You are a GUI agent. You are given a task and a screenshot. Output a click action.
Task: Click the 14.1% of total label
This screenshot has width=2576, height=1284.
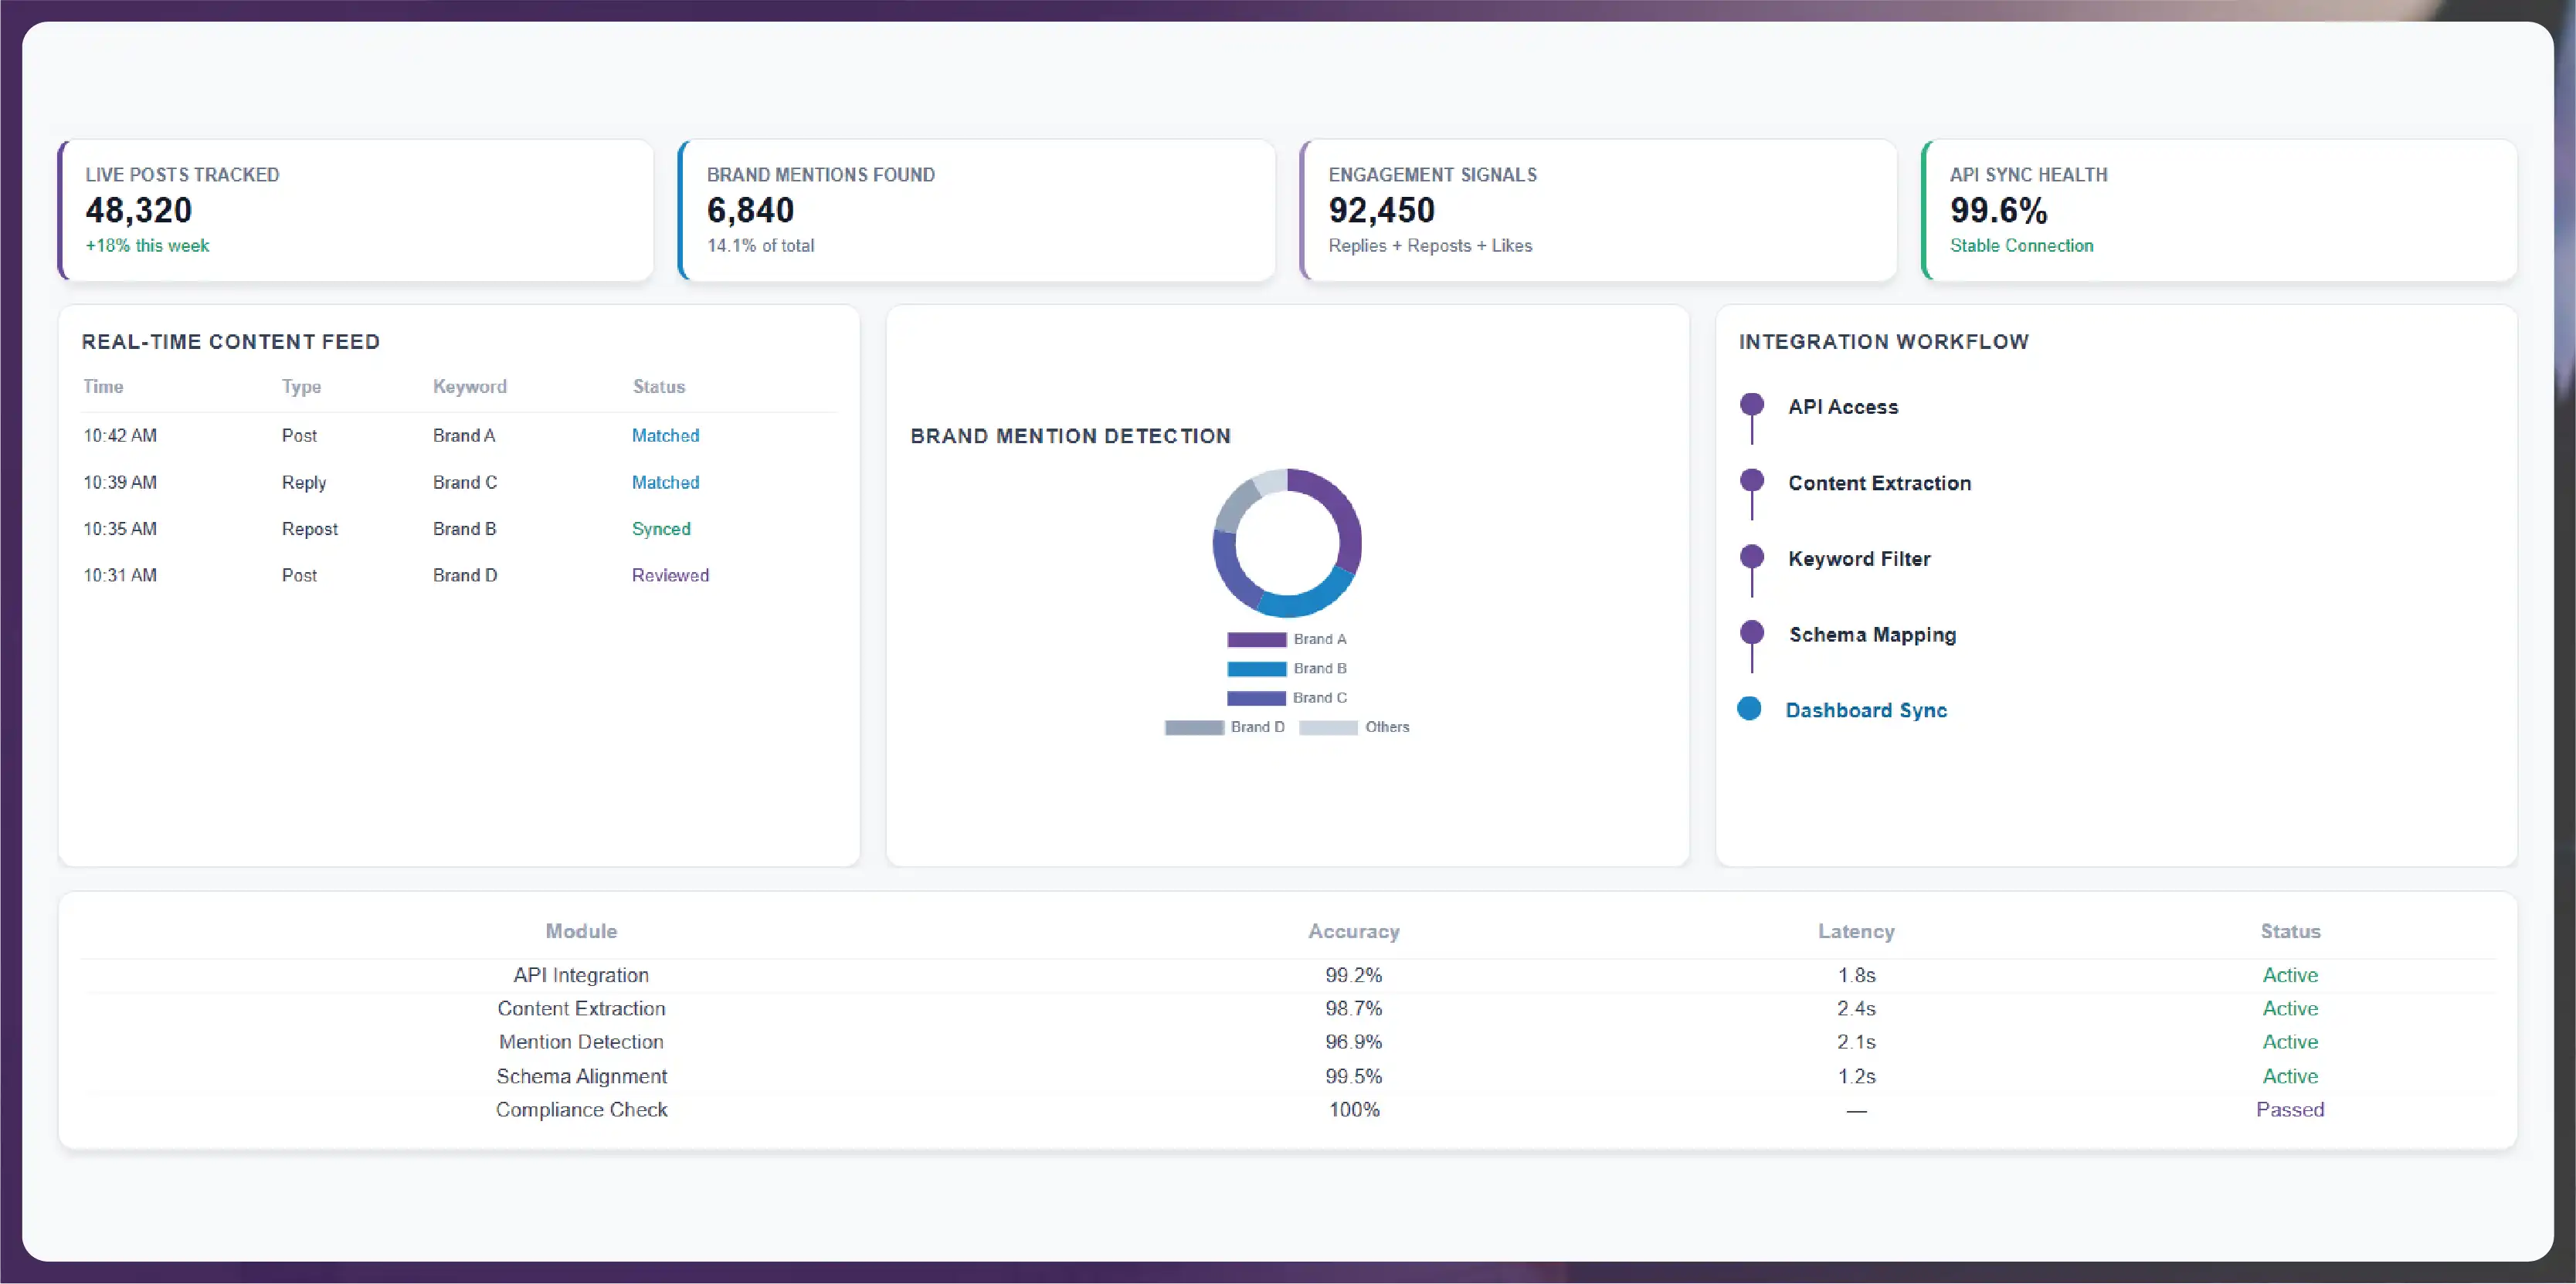click(x=760, y=246)
